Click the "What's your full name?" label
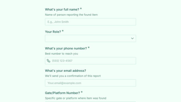181x102 pixels. point(62,10)
